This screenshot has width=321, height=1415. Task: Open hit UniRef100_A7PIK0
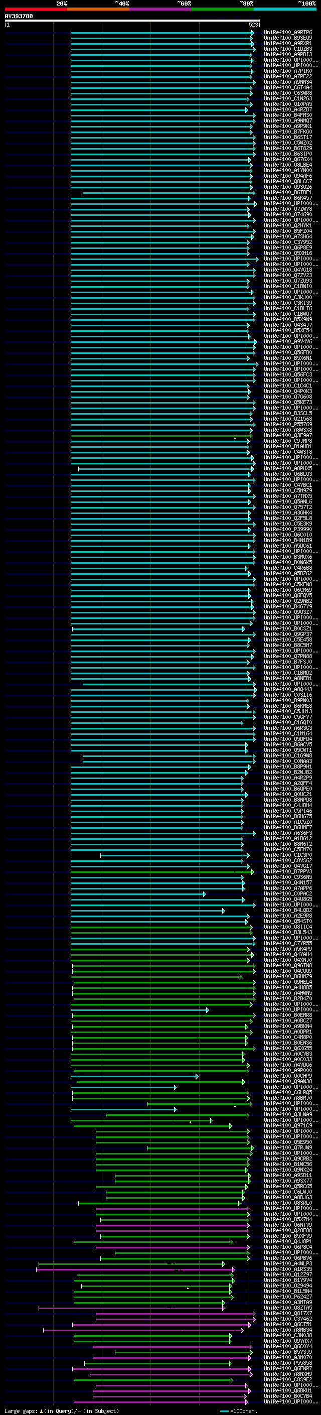(288, 71)
